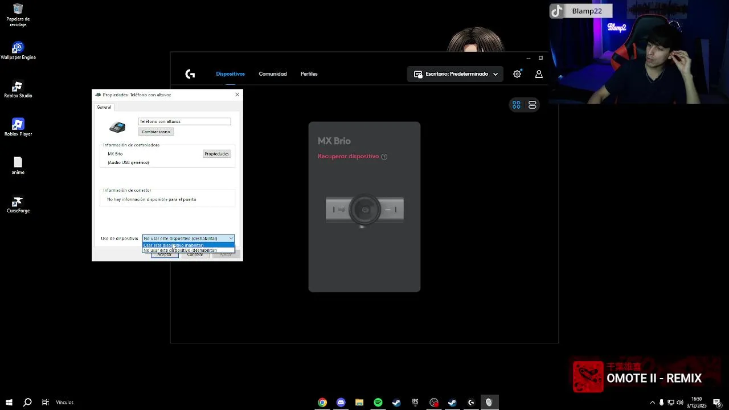Click the microphone tray icon
Image resolution: width=729 pixels, height=410 pixels.
[661, 403]
